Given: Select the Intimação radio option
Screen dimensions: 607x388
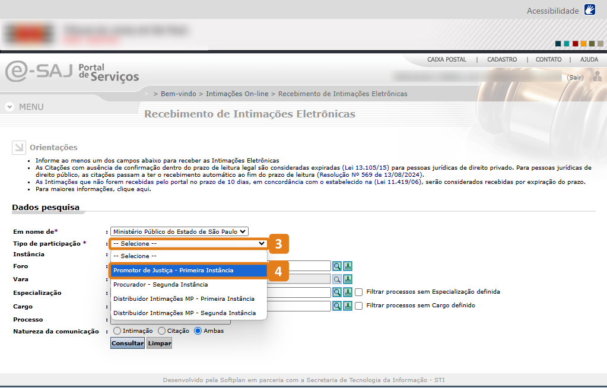Looking at the screenshot, I should [x=117, y=331].
